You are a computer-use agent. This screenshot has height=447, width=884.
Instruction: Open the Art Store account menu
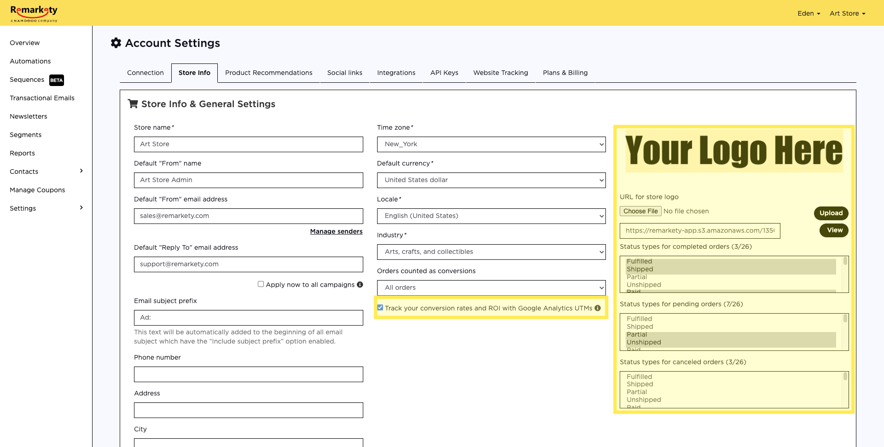click(848, 13)
